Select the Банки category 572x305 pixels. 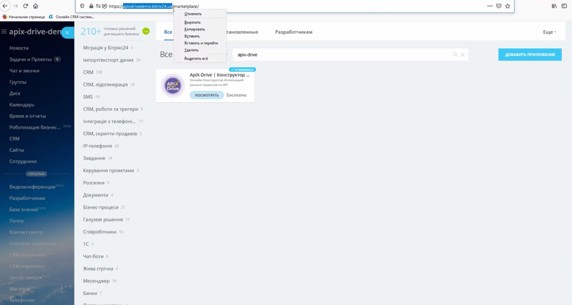[90, 293]
